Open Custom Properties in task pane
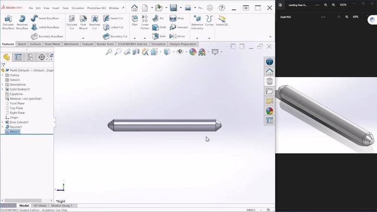This screenshot has width=377, height=212. 270,121
